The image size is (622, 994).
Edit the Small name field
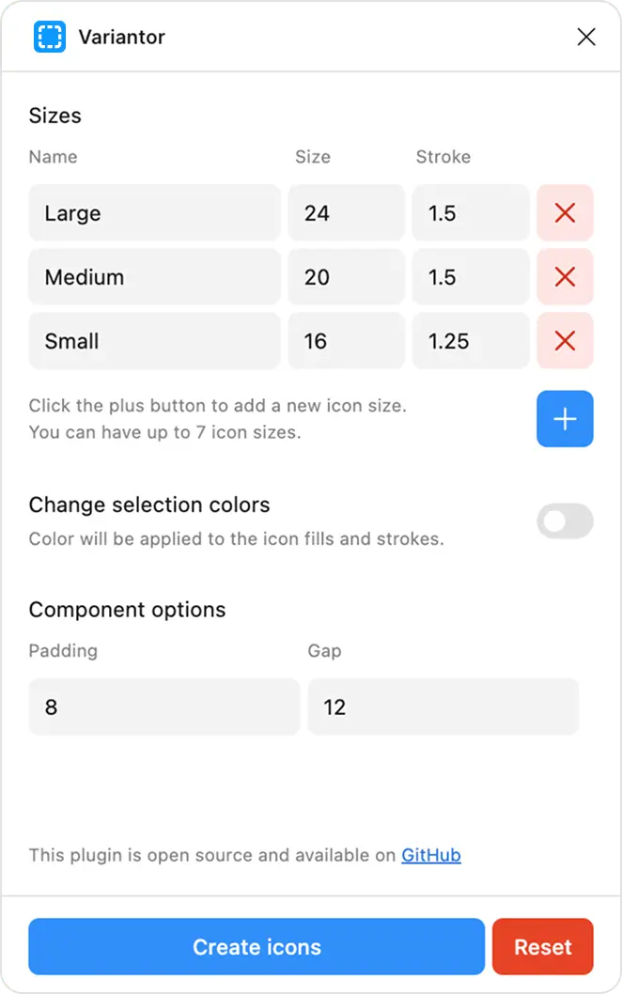(x=155, y=341)
